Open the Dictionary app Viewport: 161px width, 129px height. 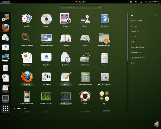point(66,40)
